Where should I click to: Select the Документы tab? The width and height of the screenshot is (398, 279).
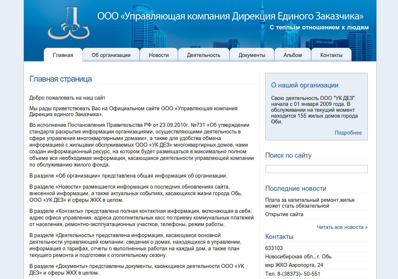pyautogui.click(x=252, y=55)
